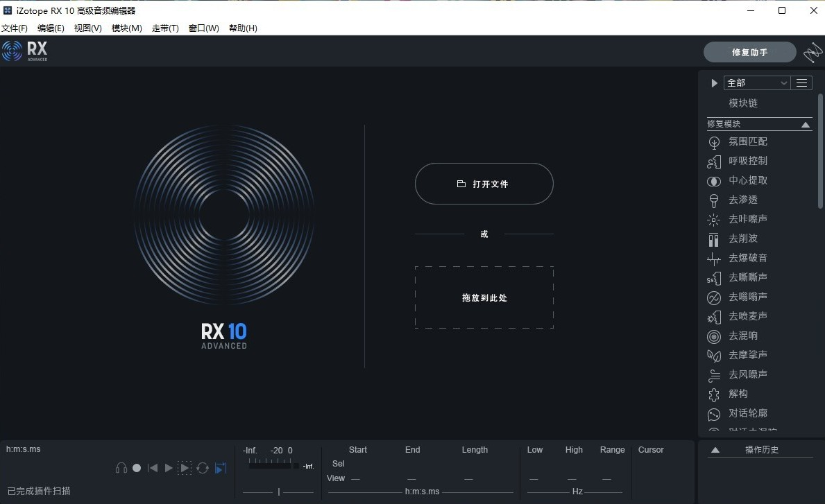Collapse the 修复模块 section
The image size is (825, 504).
click(805, 124)
